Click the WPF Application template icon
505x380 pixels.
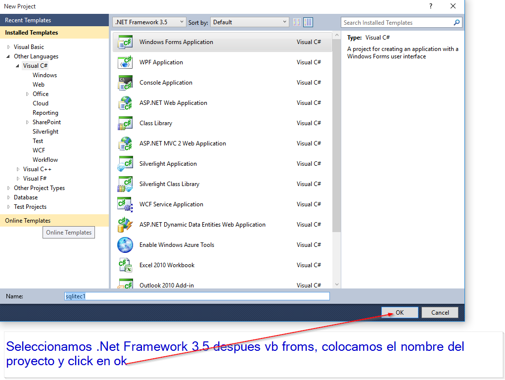click(x=125, y=62)
